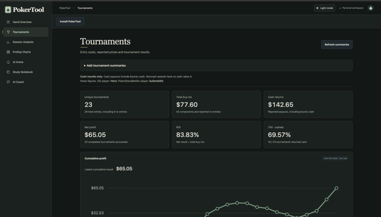The width and height of the screenshot is (381, 217).
Task: Click the ITM cashed 69.57% value
Action: click(279, 135)
